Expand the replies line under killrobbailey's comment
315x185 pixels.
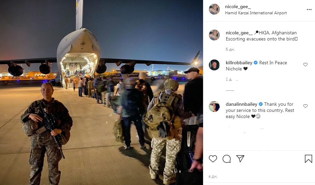(x=230, y=90)
